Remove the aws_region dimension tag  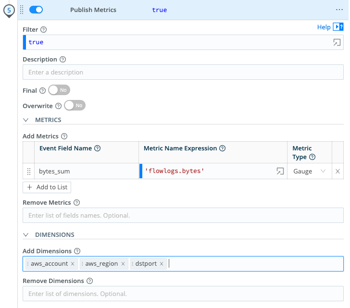tap(123, 264)
